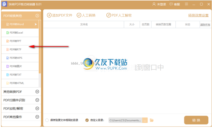
Task: Click the output path field C:\Users\CS\Documents
Action: click(125, 120)
